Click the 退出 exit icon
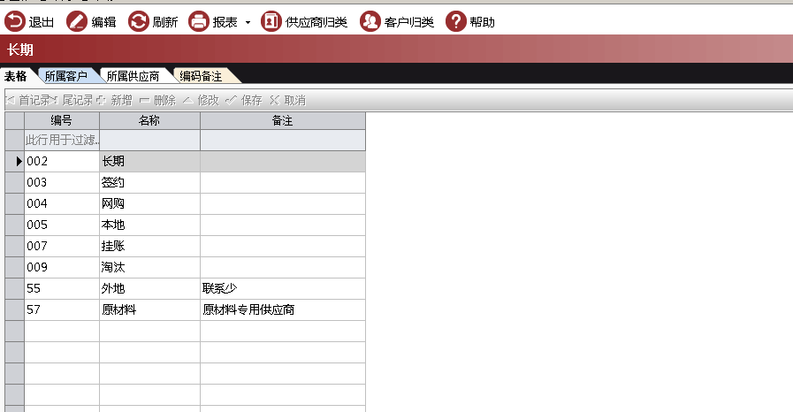 (15, 22)
